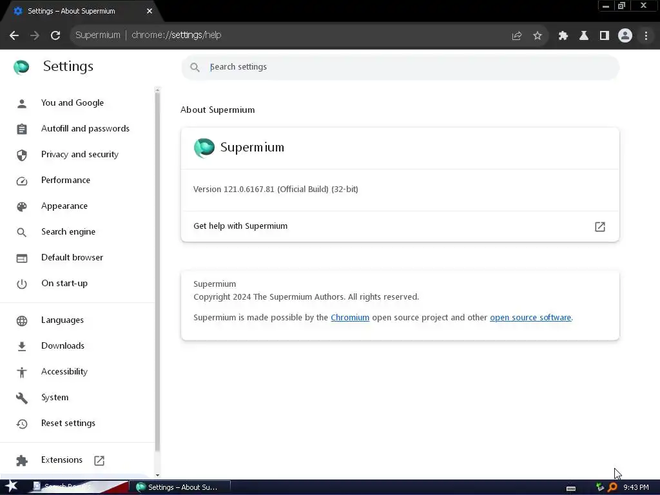Click the globe icon for Languages
The height and width of the screenshot is (495, 660).
coord(21,321)
